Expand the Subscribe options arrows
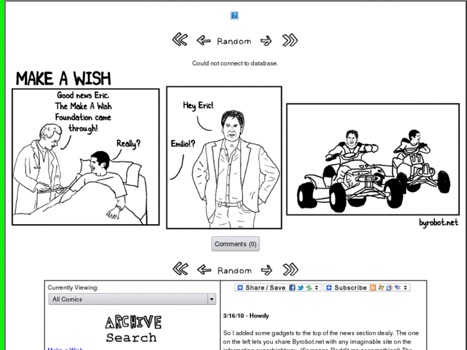 coord(405,288)
